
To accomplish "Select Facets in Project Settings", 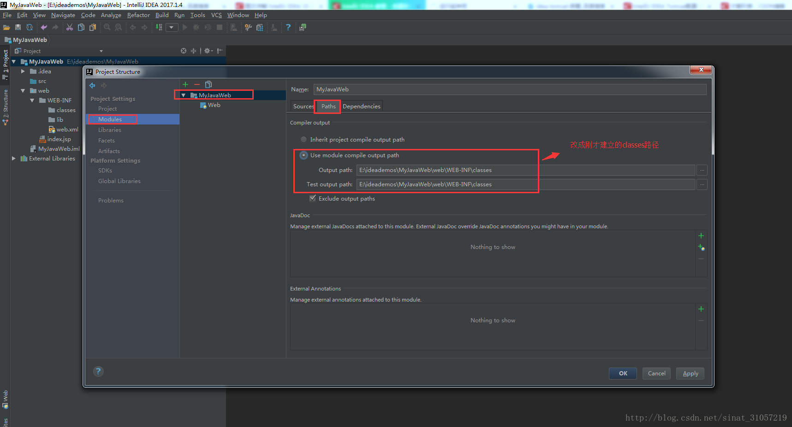I will click(x=107, y=141).
